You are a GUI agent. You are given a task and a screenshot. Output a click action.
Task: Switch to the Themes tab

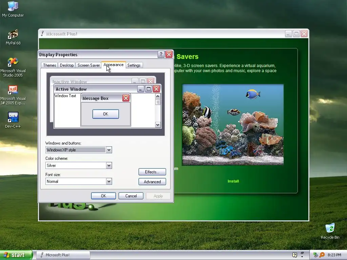(x=49, y=65)
